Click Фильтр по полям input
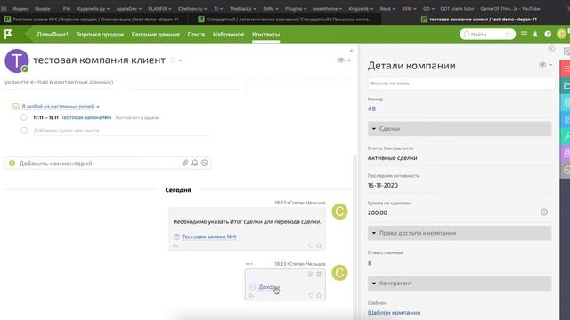Screen dimensions: 570x320 [461, 84]
